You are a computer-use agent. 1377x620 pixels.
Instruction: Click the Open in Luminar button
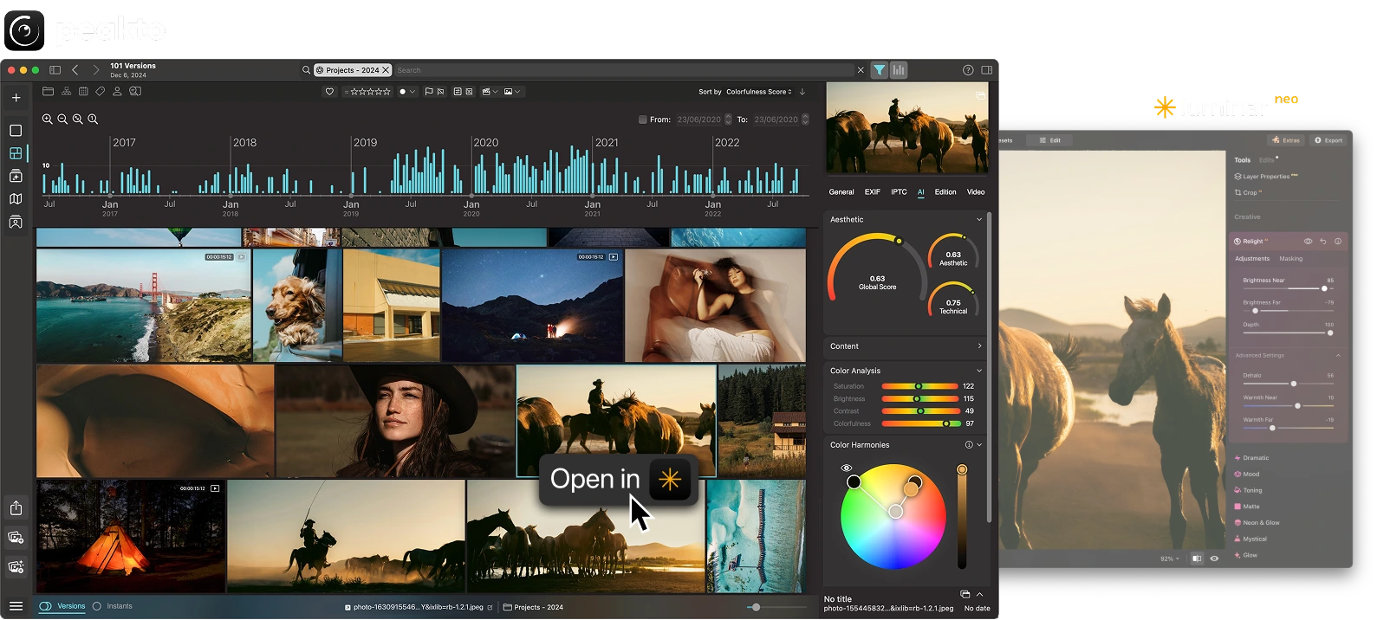619,479
